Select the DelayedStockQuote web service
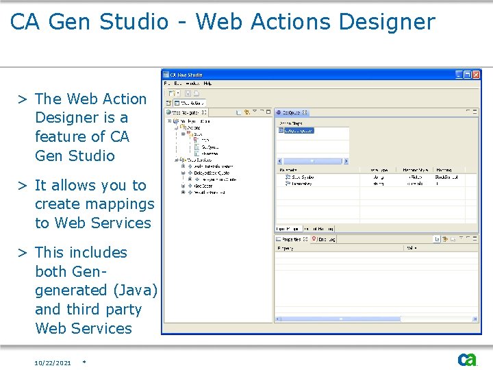The height and width of the screenshot is (370, 493). (212, 173)
